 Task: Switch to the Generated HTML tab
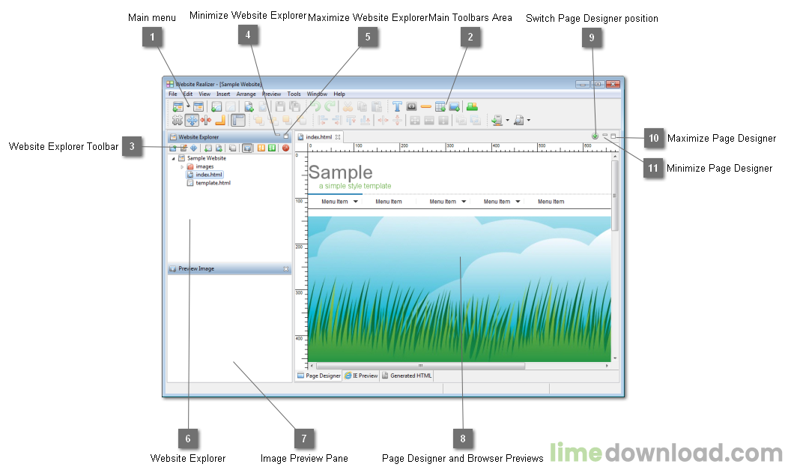407,376
